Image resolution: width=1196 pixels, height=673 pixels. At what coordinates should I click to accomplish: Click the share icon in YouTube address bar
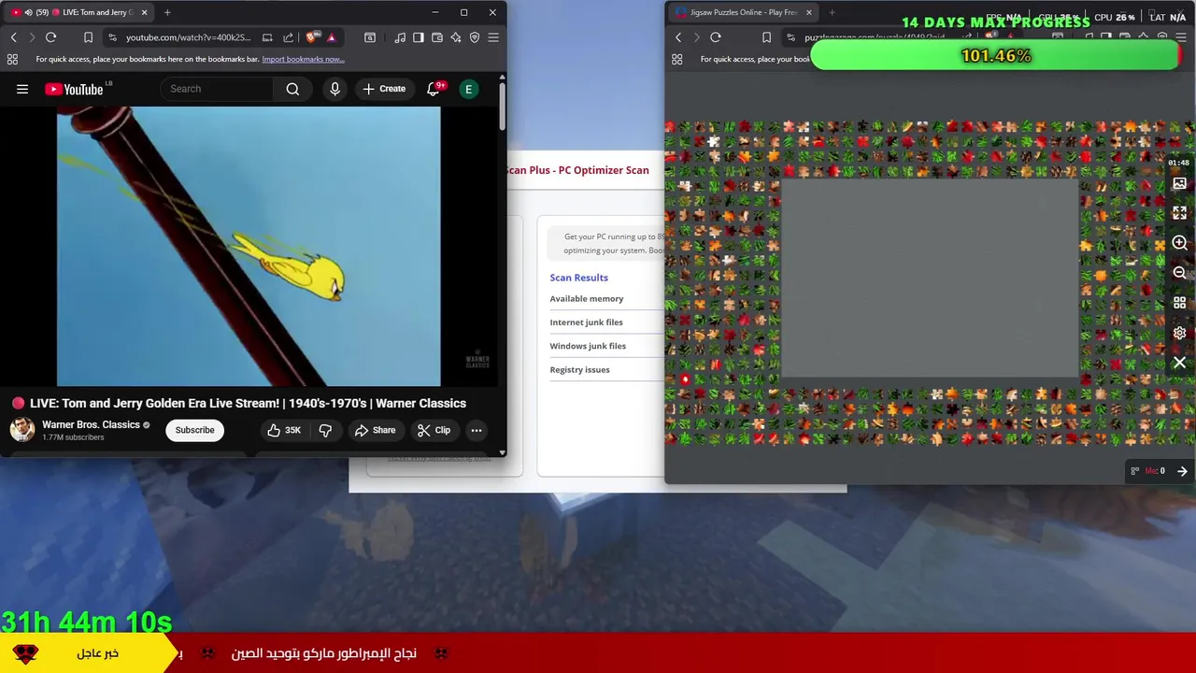[x=288, y=37]
